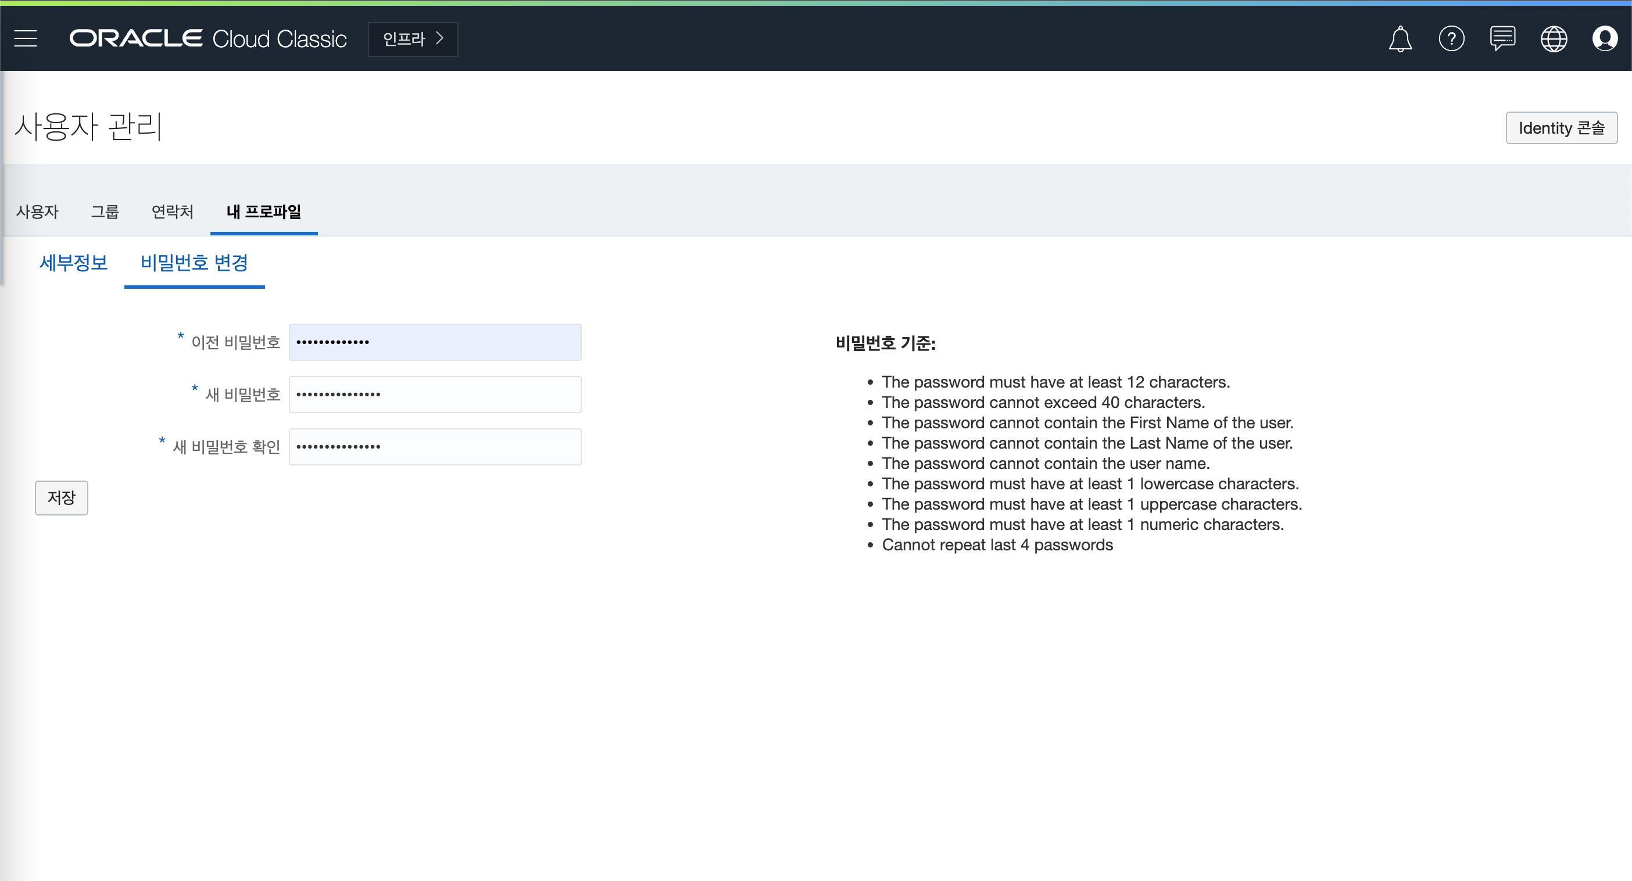Click "cannot contain the Last Name" rule
Screen dimensions: 1632x881
point(1087,443)
